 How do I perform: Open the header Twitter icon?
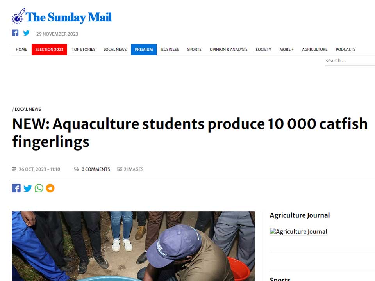pyautogui.click(x=26, y=33)
